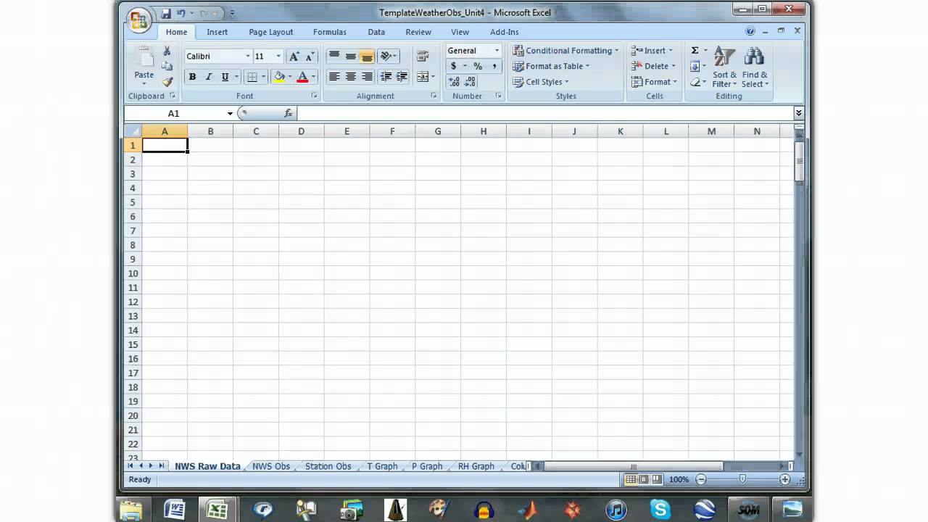The height and width of the screenshot is (522, 928).
Task: Switch to the Station Obs sheet
Action: 328,466
